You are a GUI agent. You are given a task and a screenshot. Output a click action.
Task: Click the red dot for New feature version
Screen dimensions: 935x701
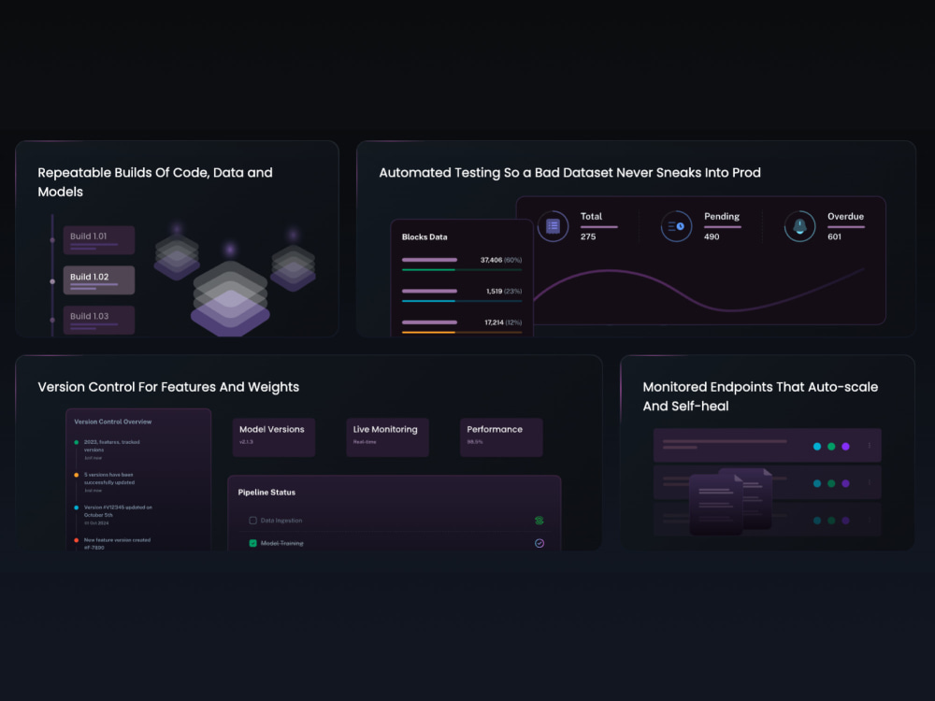tap(77, 540)
